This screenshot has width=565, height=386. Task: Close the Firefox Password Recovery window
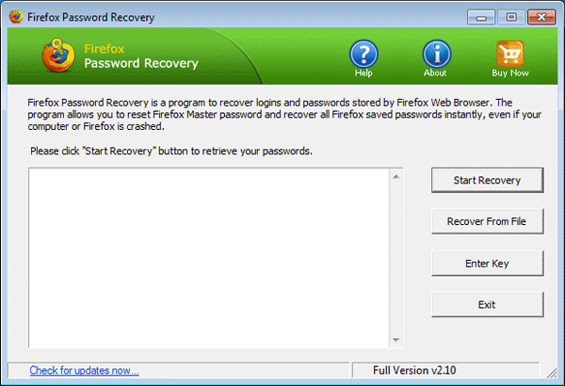click(x=540, y=16)
